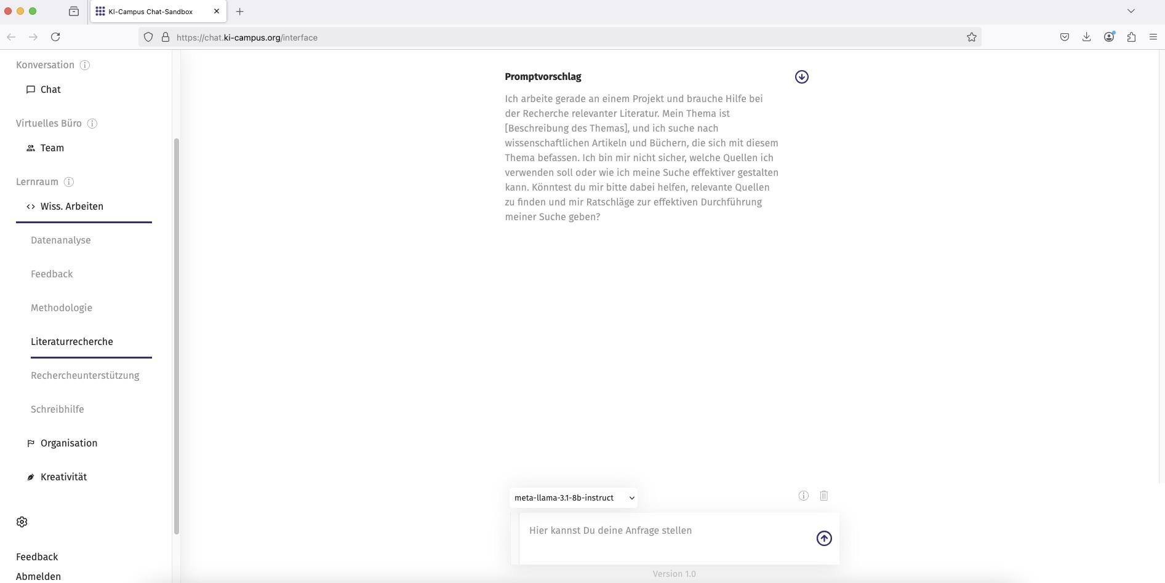Image resolution: width=1165 pixels, height=583 pixels.
Task: Insert the prompt suggestion via down-arrow icon
Action: coord(801,77)
